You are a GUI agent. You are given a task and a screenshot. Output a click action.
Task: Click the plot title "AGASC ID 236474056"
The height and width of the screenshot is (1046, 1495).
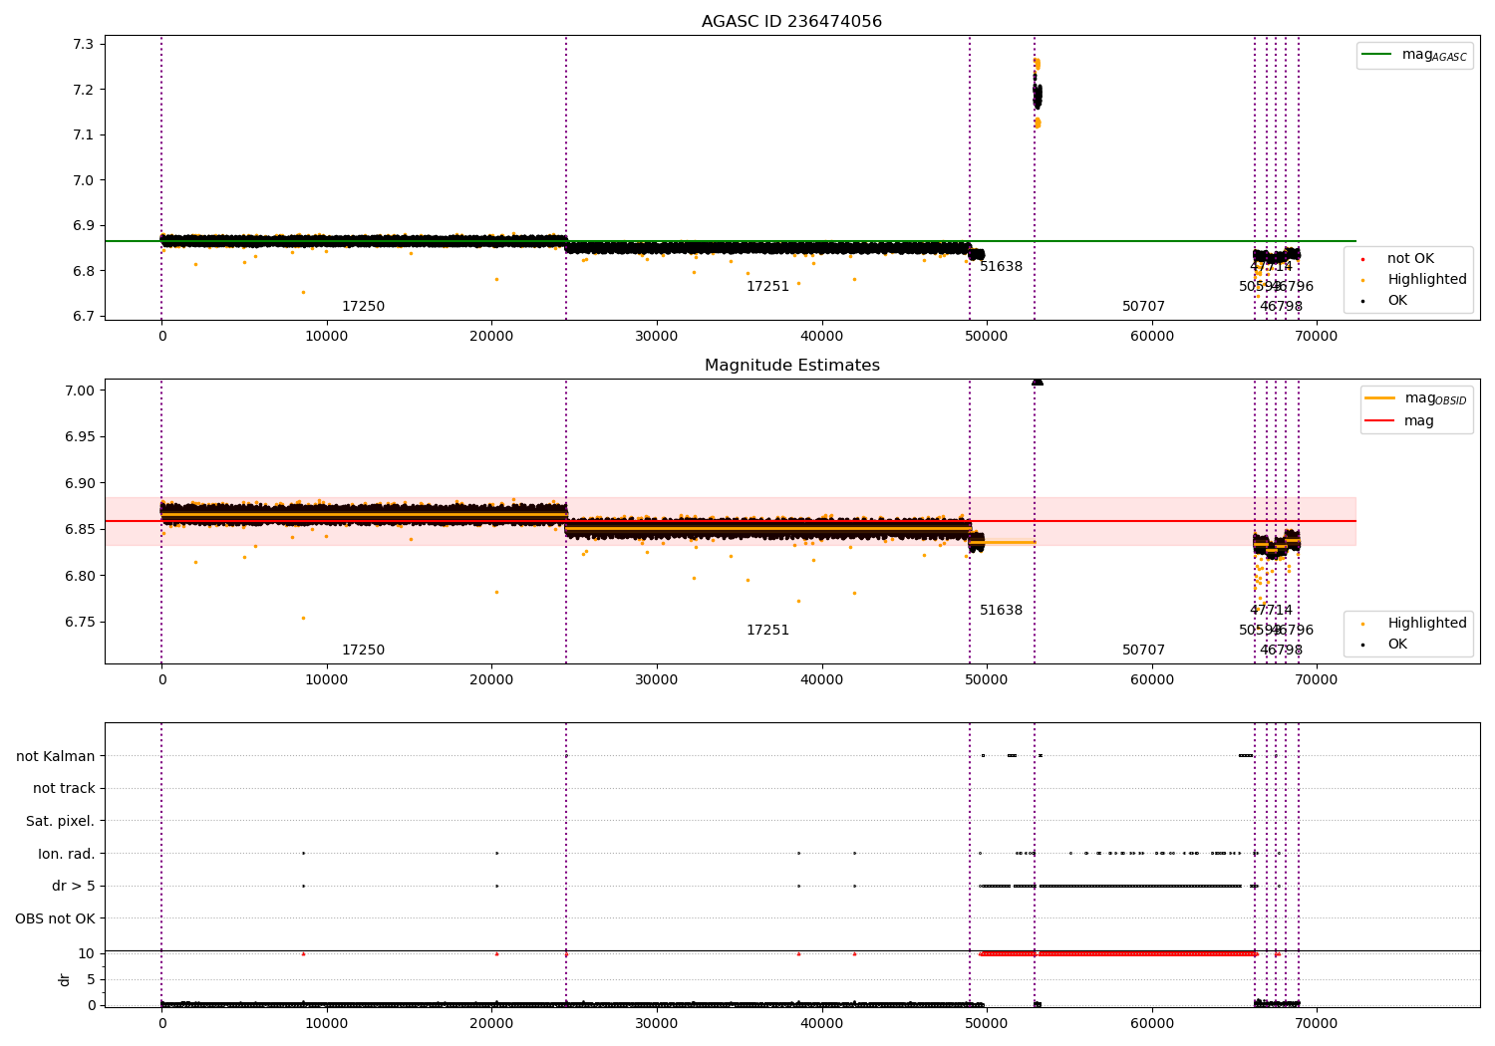pyautogui.click(x=791, y=22)
